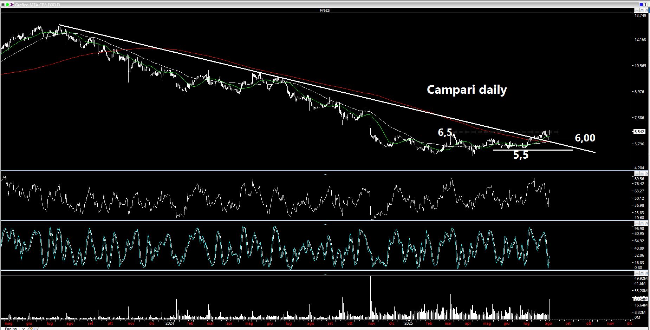Click the 7,386 price axis value
This screenshot has width=650, height=330.
(x=640, y=118)
